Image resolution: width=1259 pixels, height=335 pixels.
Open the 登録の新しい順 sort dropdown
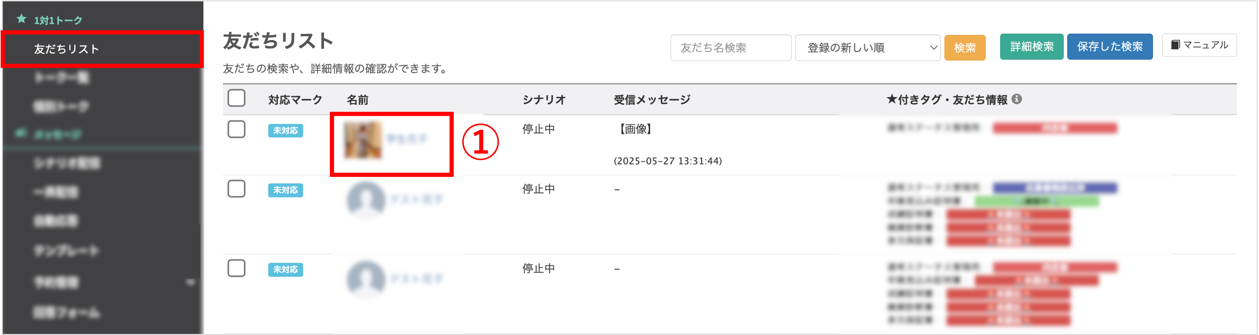(868, 48)
